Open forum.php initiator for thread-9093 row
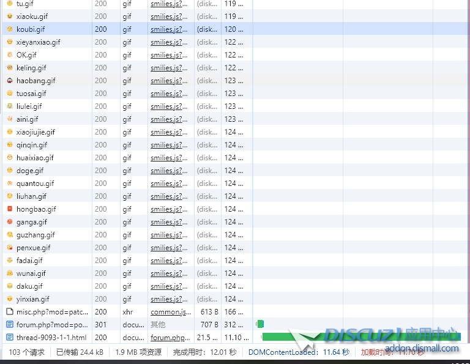Image resolution: width=470 pixels, height=364 pixels. click(170, 338)
